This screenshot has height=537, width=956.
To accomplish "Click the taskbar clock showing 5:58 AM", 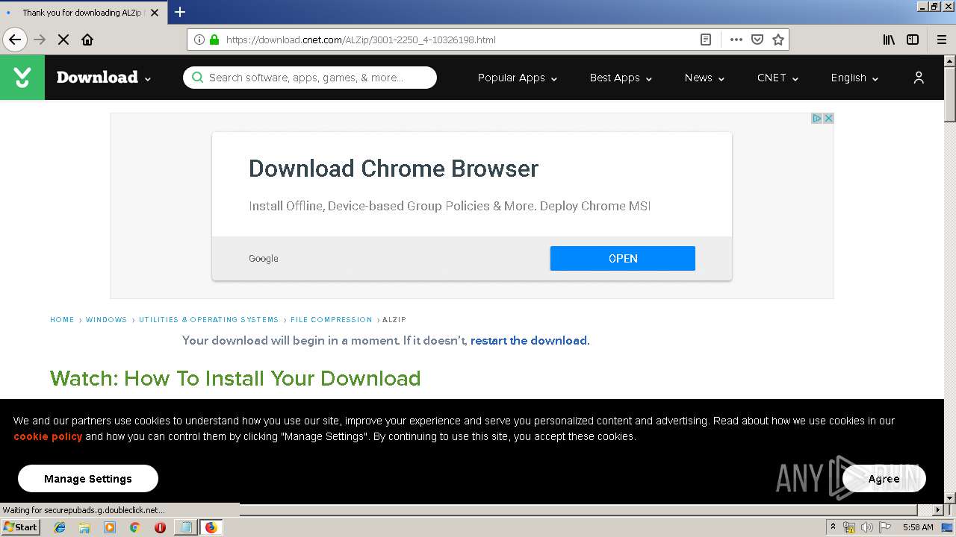I will pyautogui.click(x=918, y=527).
